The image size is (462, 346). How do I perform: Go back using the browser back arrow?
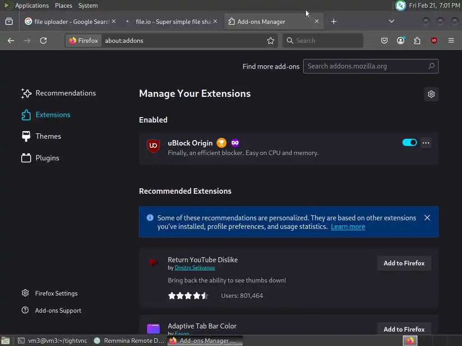click(11, 41)
